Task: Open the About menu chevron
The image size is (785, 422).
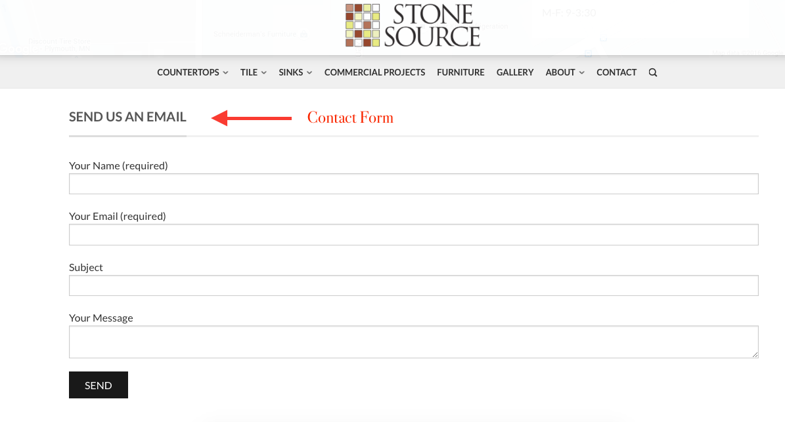Action: coord(581,73)
